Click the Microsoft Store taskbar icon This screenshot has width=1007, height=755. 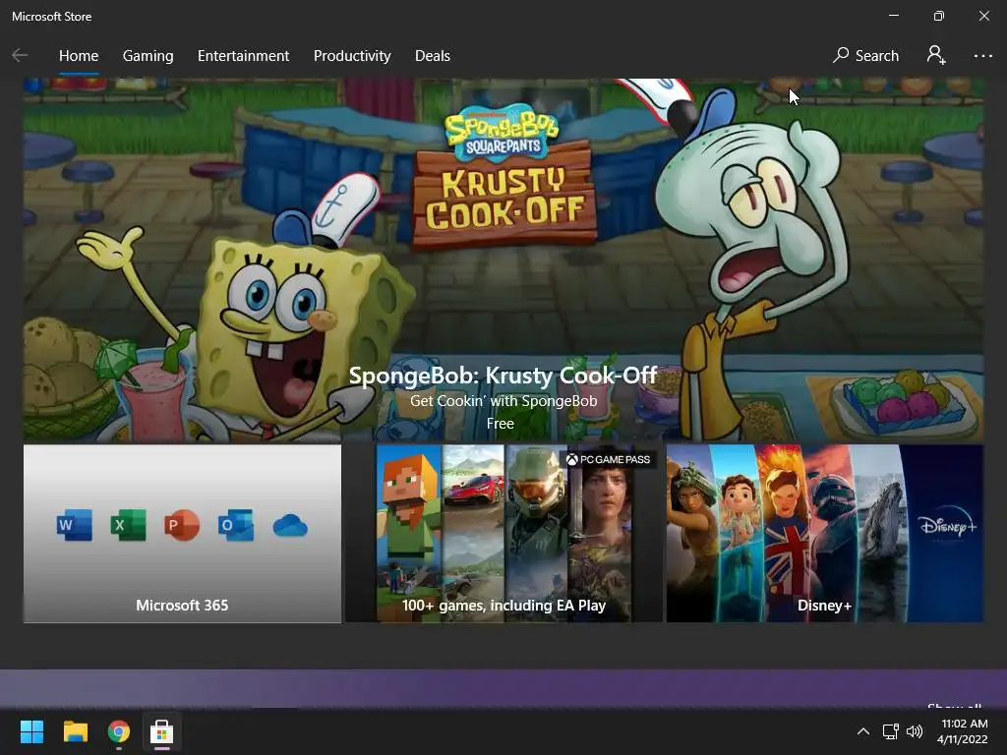[x=162, y=731]
